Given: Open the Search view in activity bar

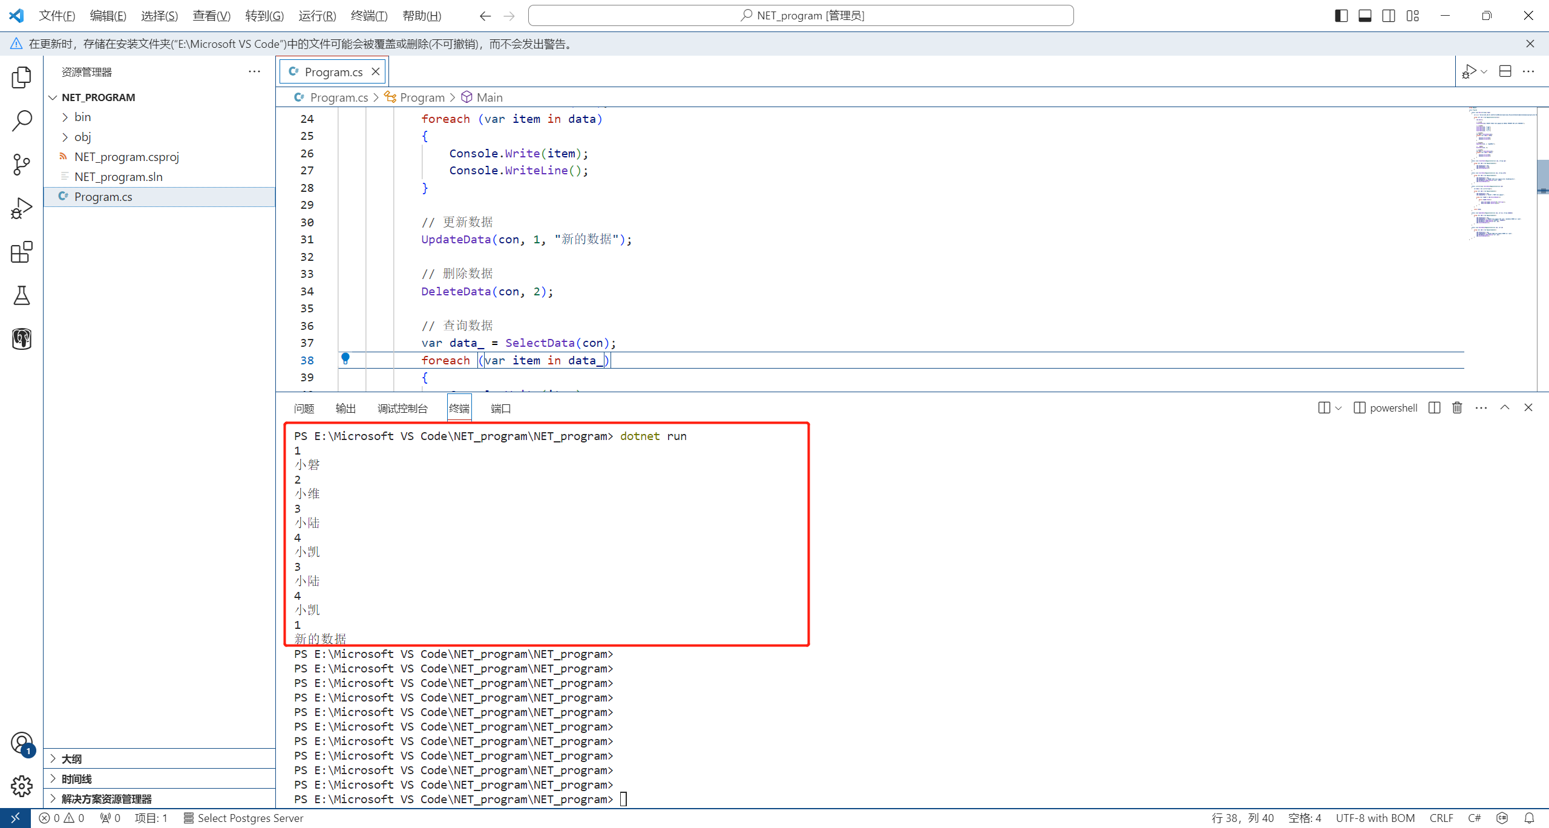Looking at the screenshot, I should (x=22, y=120).
